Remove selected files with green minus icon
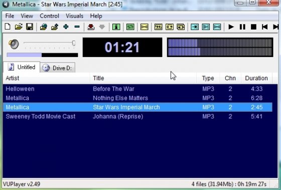Viewport: 281px width, 190px height. coord(77,27)
